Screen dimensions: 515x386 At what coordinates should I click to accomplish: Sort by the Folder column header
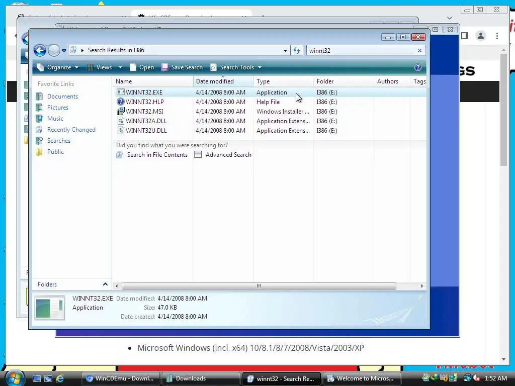coord(344,81)
